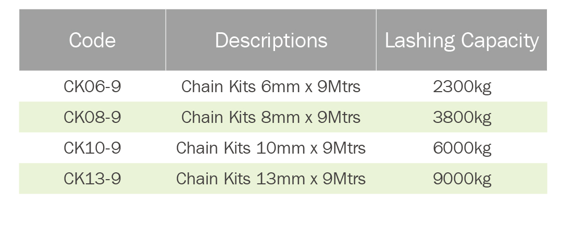The image size is (561, 226).
Task: Select the CK10-9 code cell
Action: [x=92, y=148]
